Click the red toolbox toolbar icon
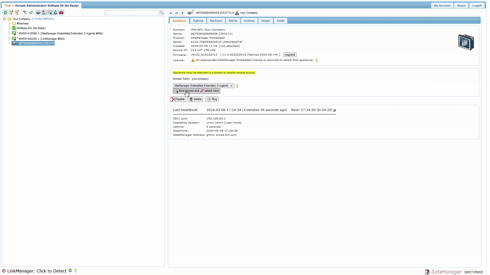Image resolution: width=490 pixels, height=275 pixels. pyautogui.click(x=61, y=12)
